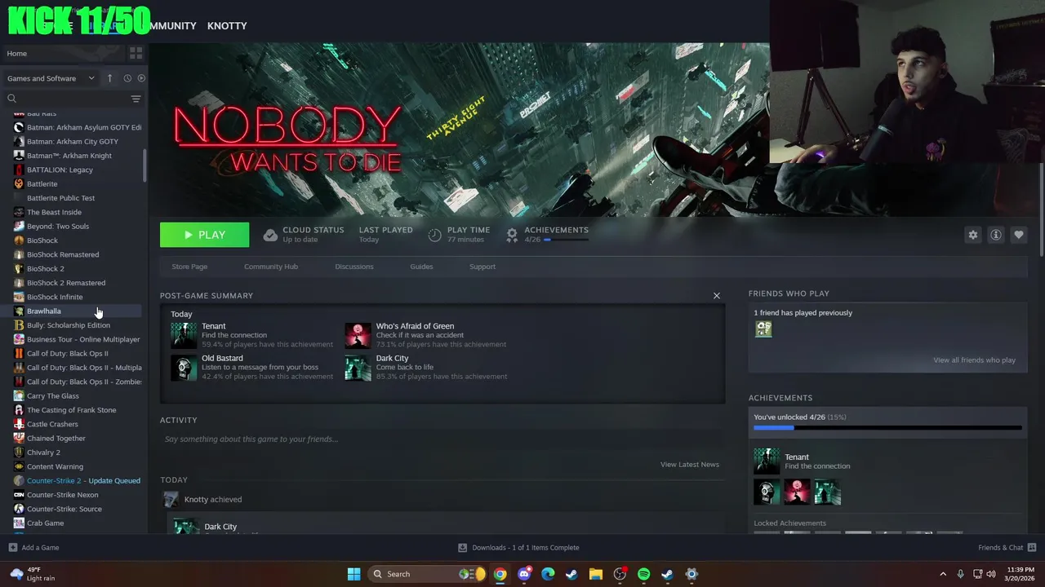Open File Explorer from taskbar
Screen dimensions: 1045x587
(595, 574)
